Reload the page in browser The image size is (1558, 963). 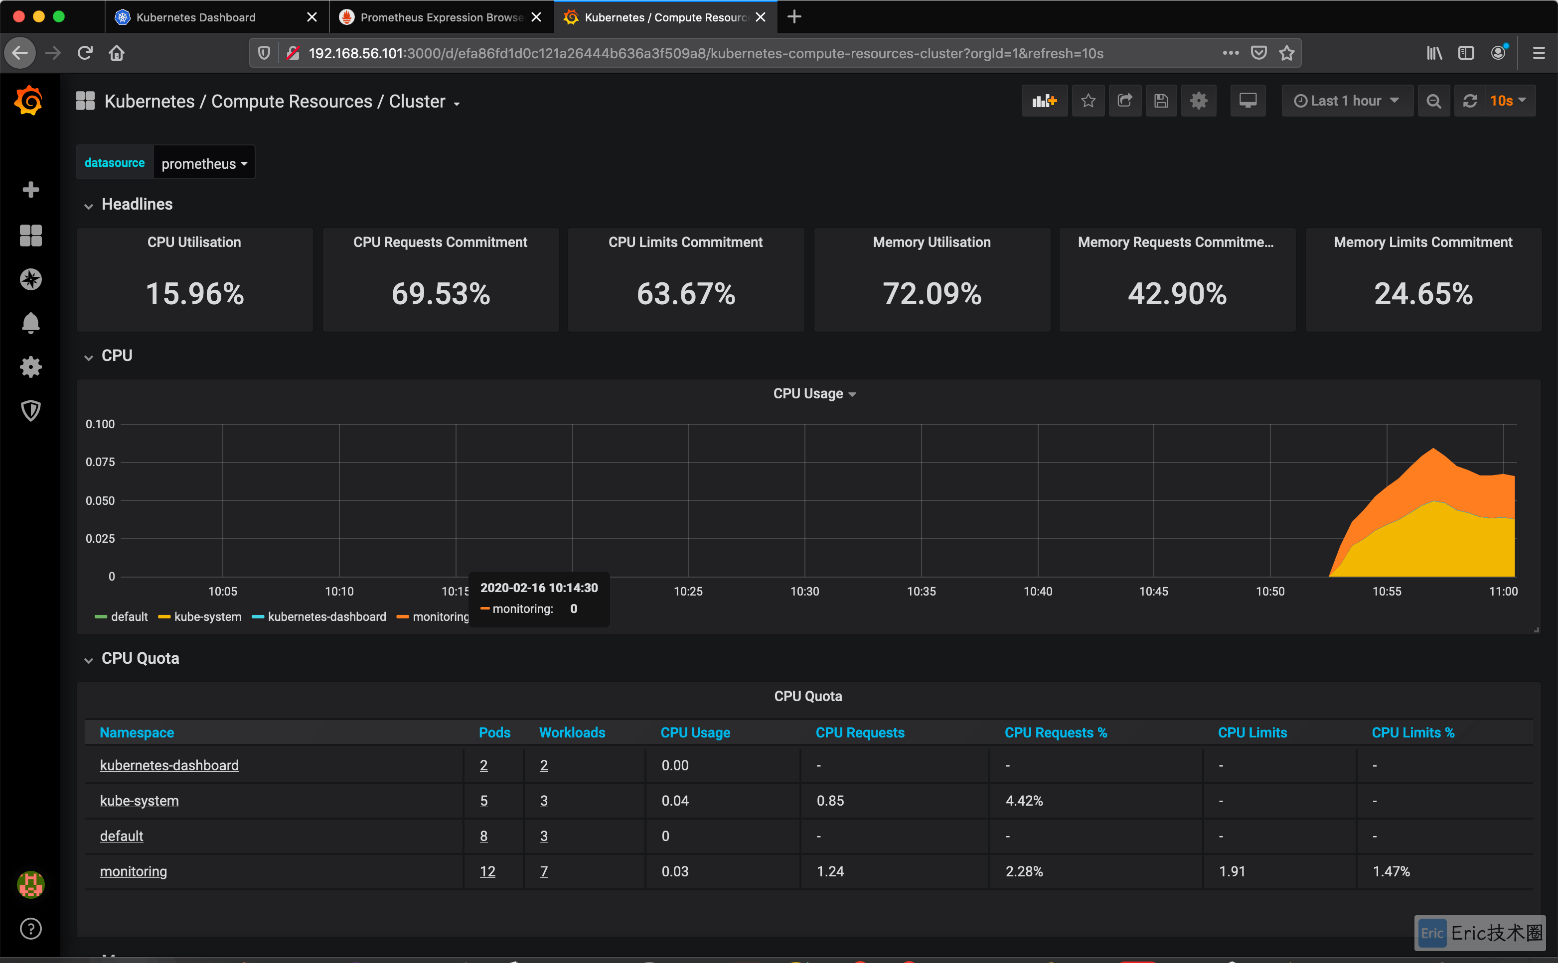click(85, 53)
